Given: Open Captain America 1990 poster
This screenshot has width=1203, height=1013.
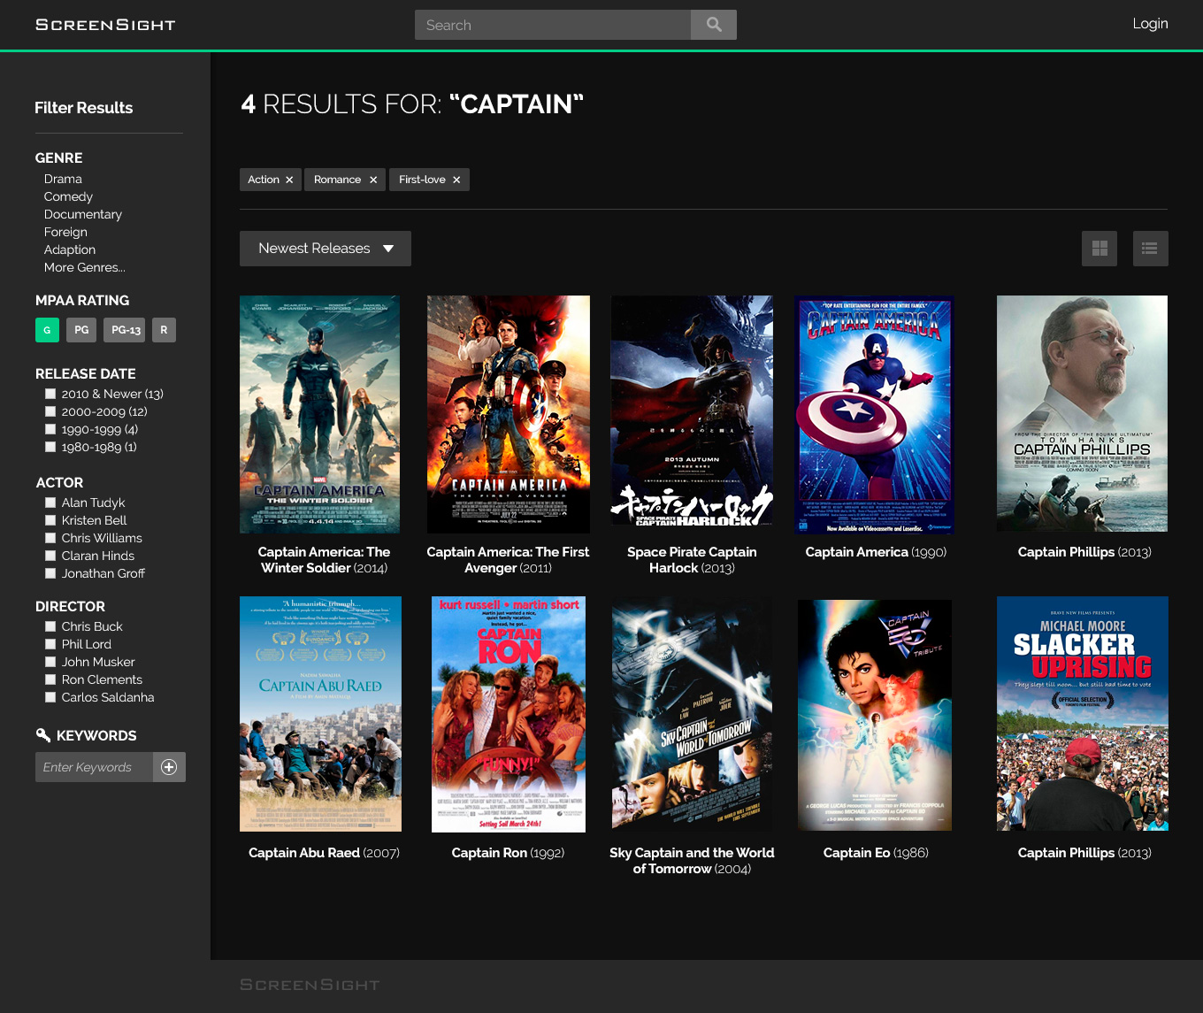Looking at the screenshot, I should coord(874,414).
